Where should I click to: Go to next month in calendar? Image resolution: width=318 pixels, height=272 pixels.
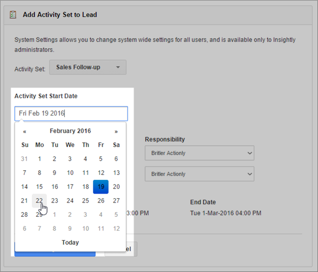click(x=116, y=131)
